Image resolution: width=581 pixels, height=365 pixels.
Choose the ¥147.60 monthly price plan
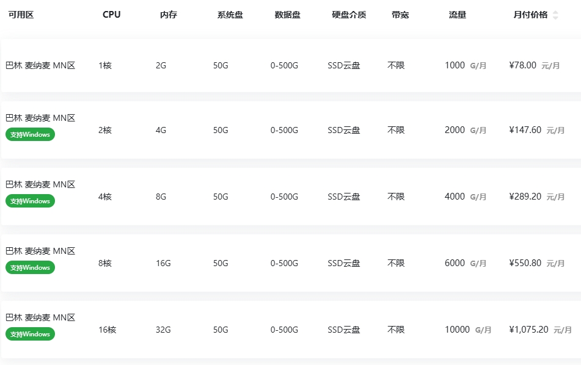[x=525, y=130]
